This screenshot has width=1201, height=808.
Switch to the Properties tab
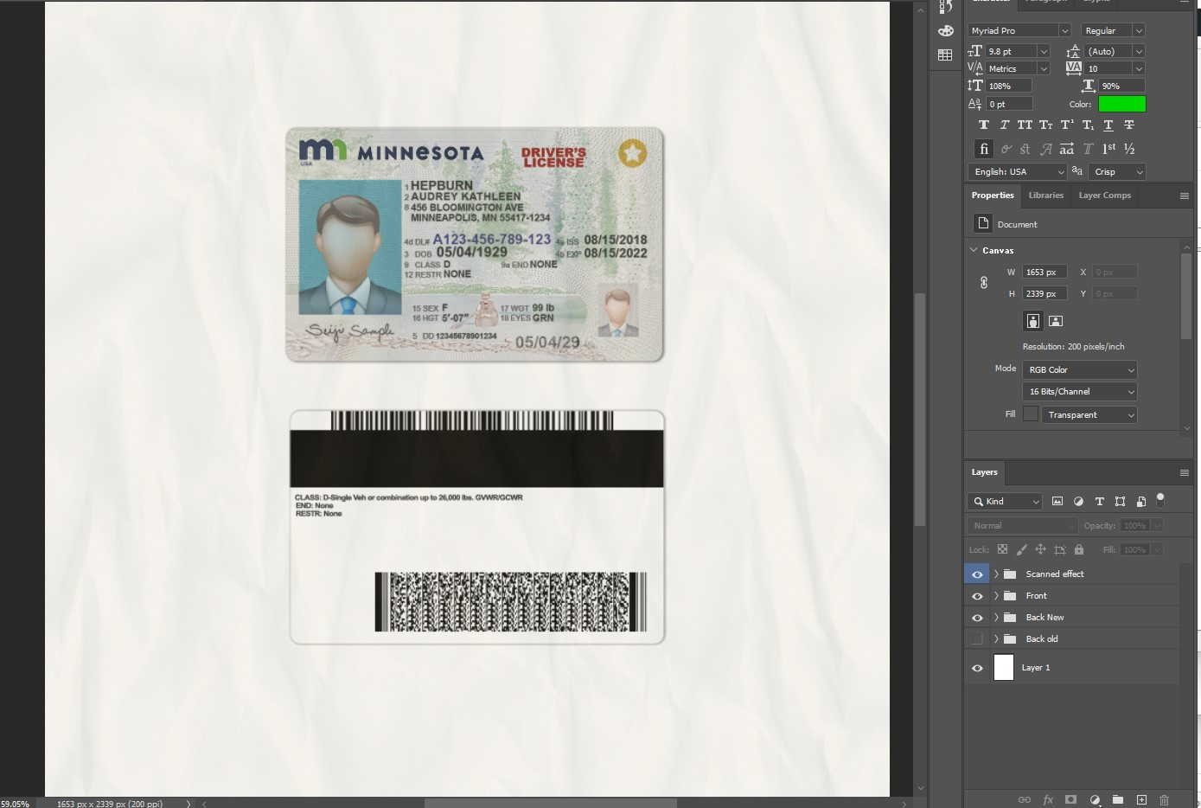click(993, 196)
